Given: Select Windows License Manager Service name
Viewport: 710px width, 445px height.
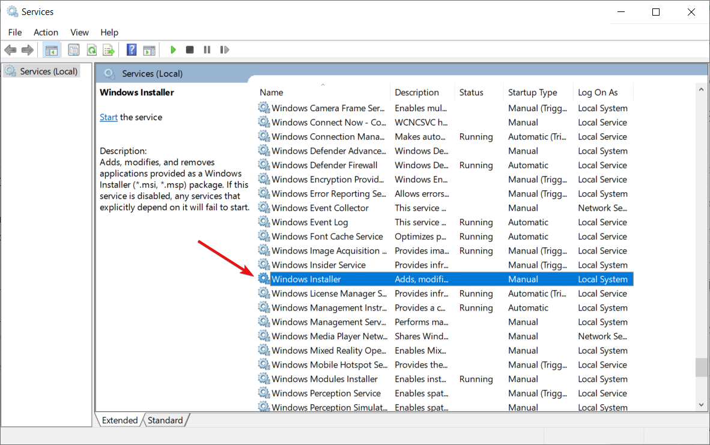Looking at the screenshot, I should pyautogui.click(x=329, y=293).
